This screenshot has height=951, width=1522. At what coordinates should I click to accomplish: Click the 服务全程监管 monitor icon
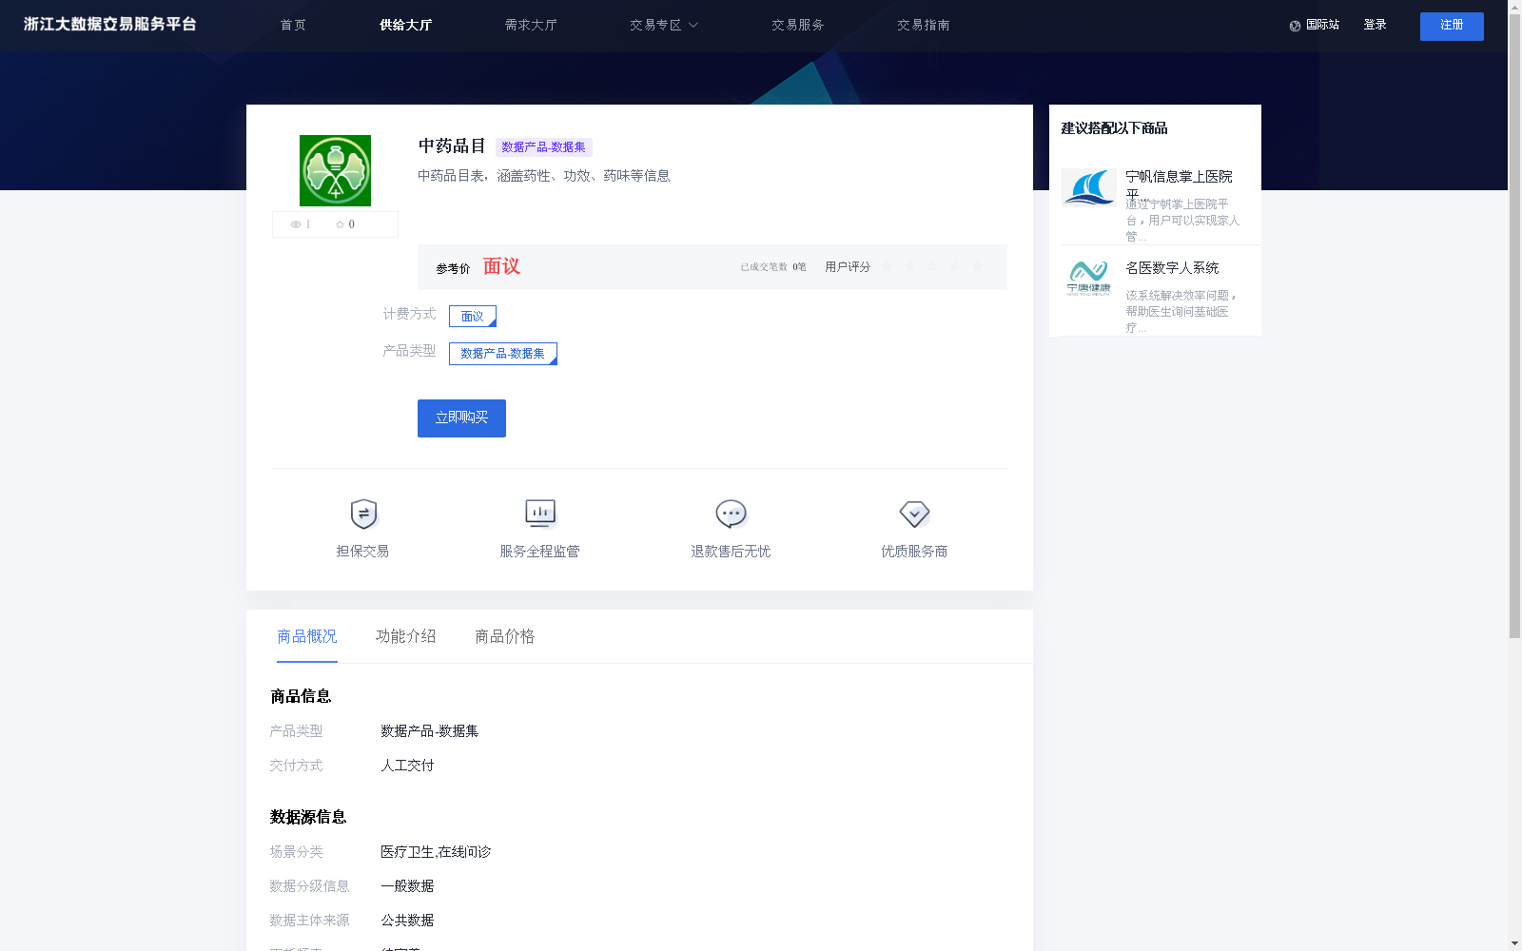coord(540,514)
